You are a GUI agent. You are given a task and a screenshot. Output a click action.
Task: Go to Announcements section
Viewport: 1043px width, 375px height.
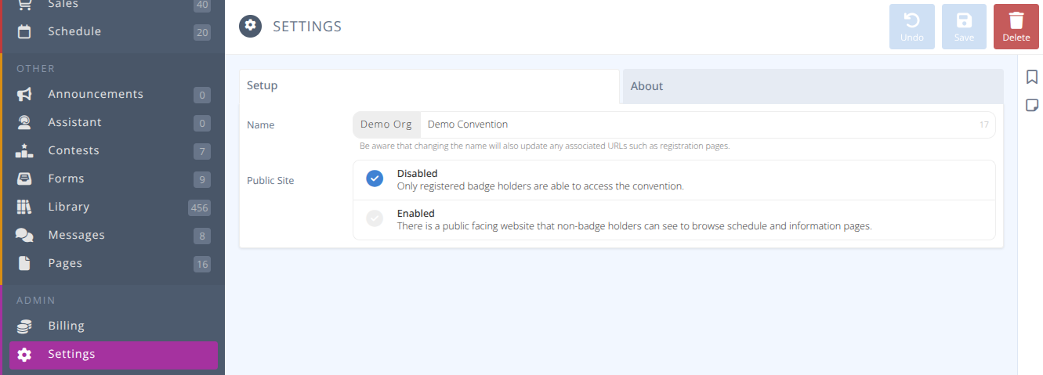pyautogui.click(x=114, y=95)
